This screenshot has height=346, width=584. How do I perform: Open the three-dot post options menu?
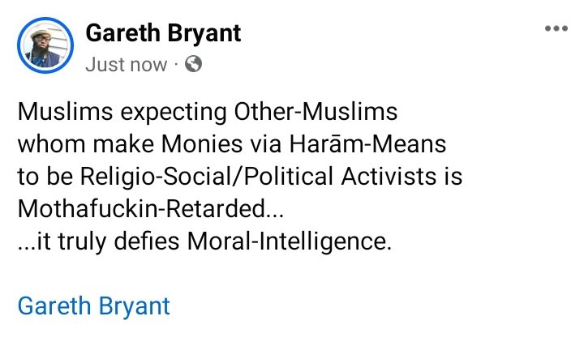[x=556, y=29]
